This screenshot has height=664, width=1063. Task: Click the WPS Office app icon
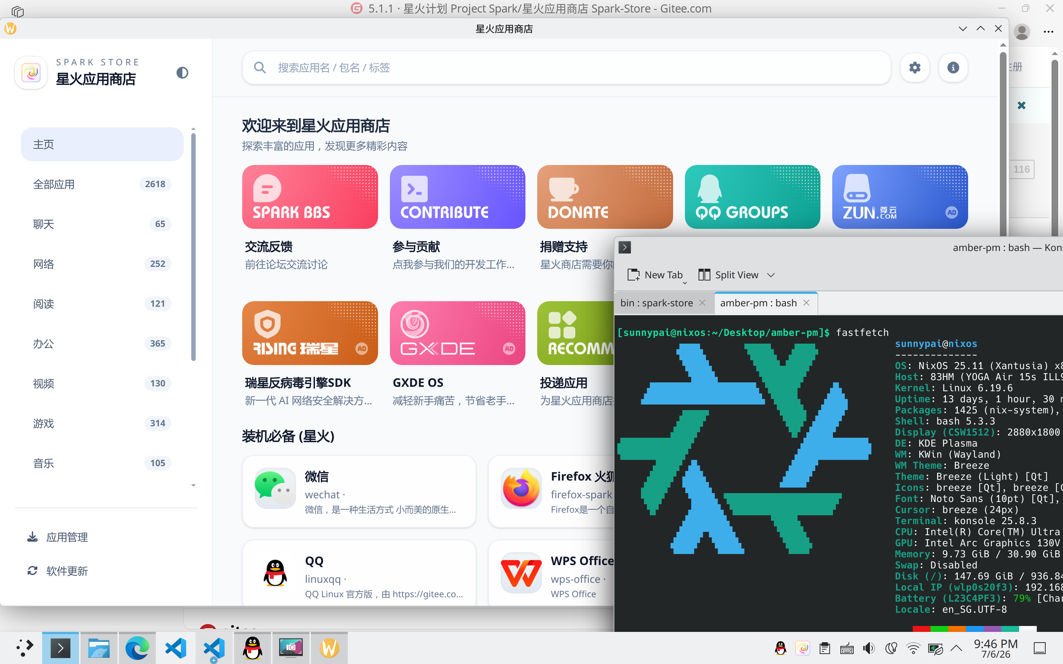click(x=521, y=573)
